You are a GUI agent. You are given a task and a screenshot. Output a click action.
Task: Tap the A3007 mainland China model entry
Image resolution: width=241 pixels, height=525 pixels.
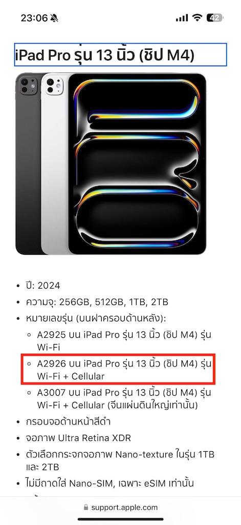pos(124,398)
